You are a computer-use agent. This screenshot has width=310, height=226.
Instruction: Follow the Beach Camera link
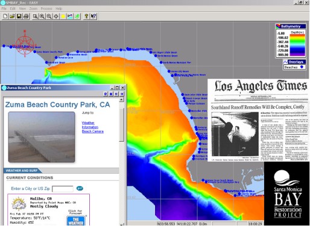[x=93, y=132]
